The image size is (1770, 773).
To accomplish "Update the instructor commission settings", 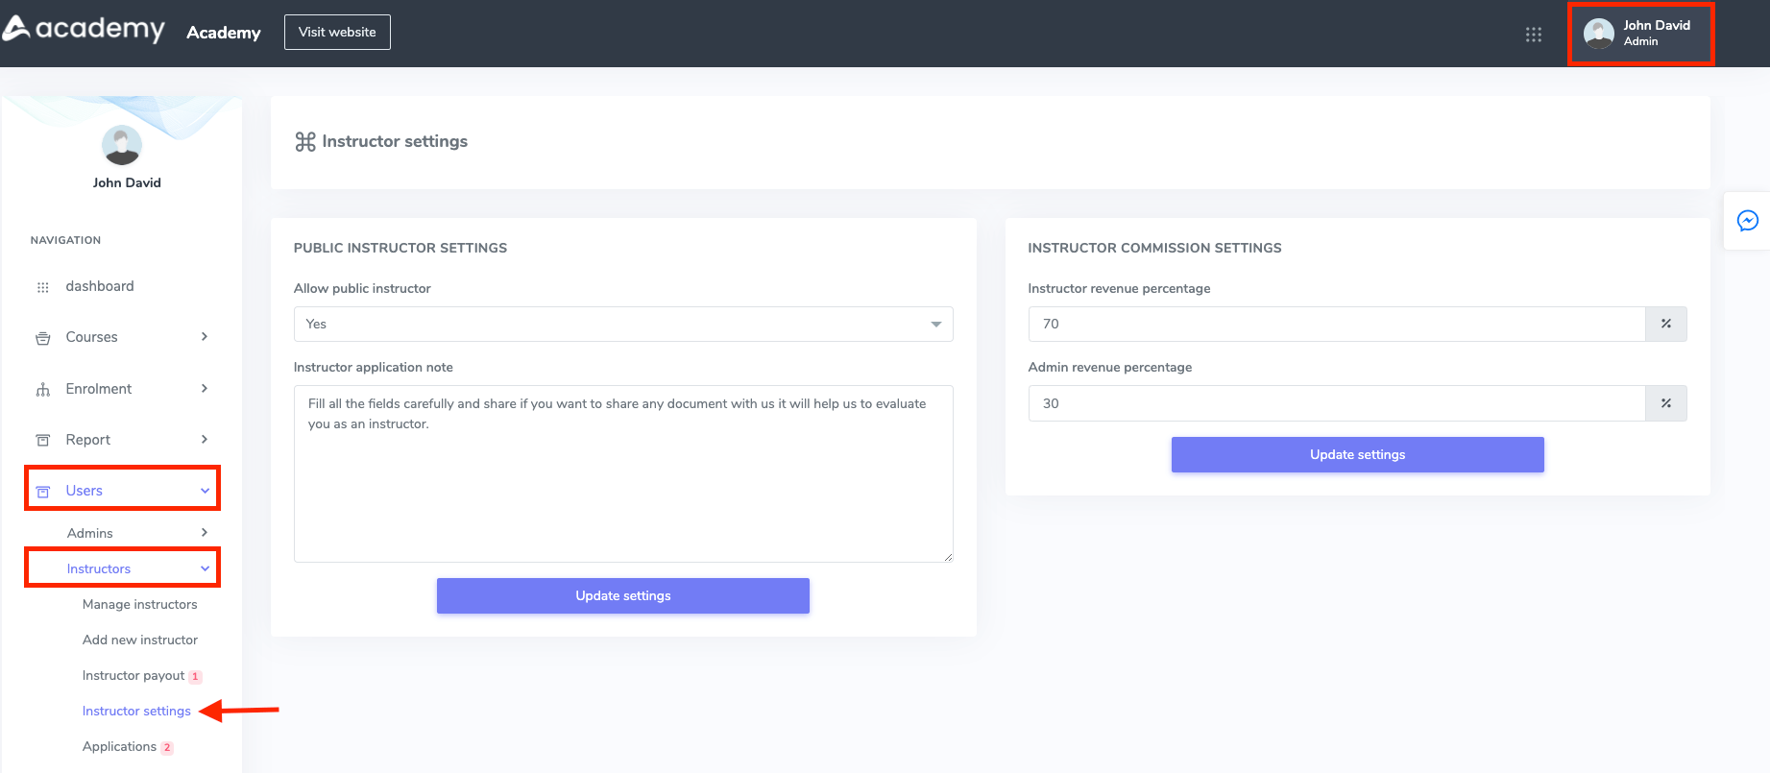I will point(1357,454).
